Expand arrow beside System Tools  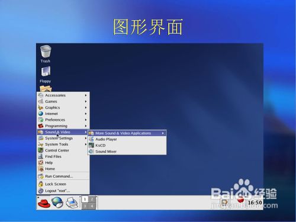click(x=86, y=144)
